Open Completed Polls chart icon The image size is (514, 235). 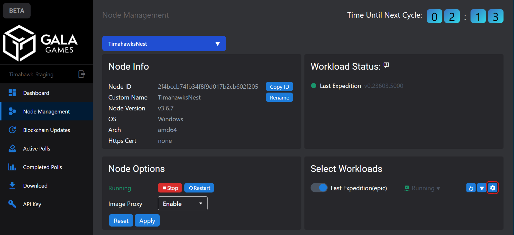pyautogui.click(x=12, y=167)
